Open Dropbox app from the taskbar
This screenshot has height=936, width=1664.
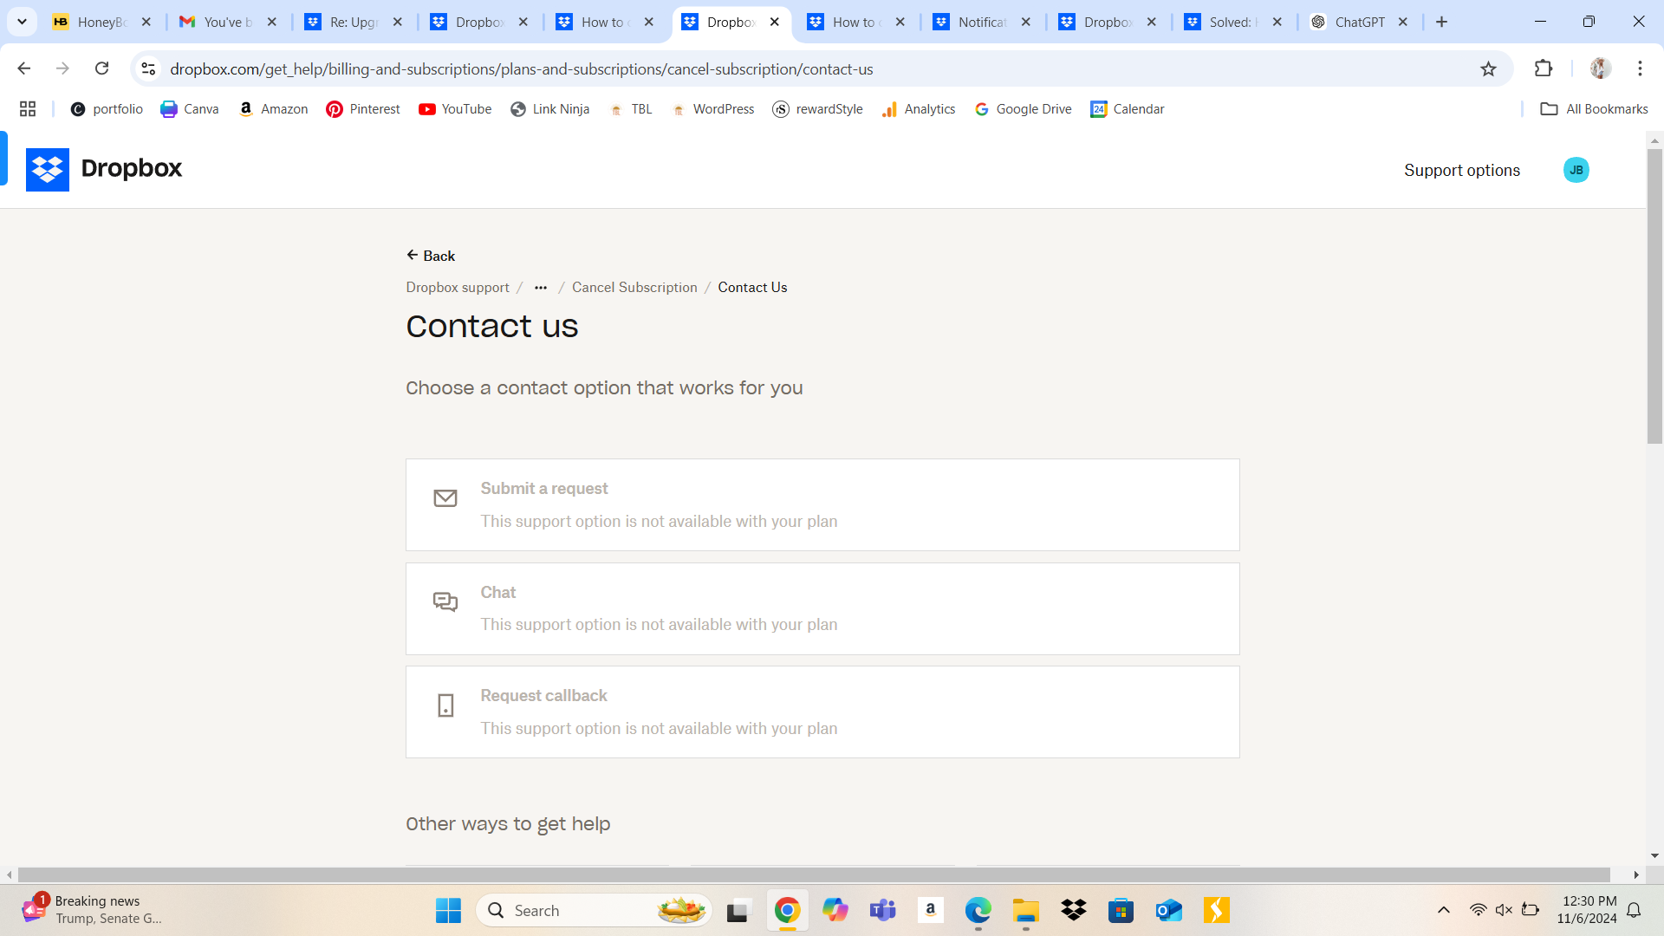(x=1073, y=910)
